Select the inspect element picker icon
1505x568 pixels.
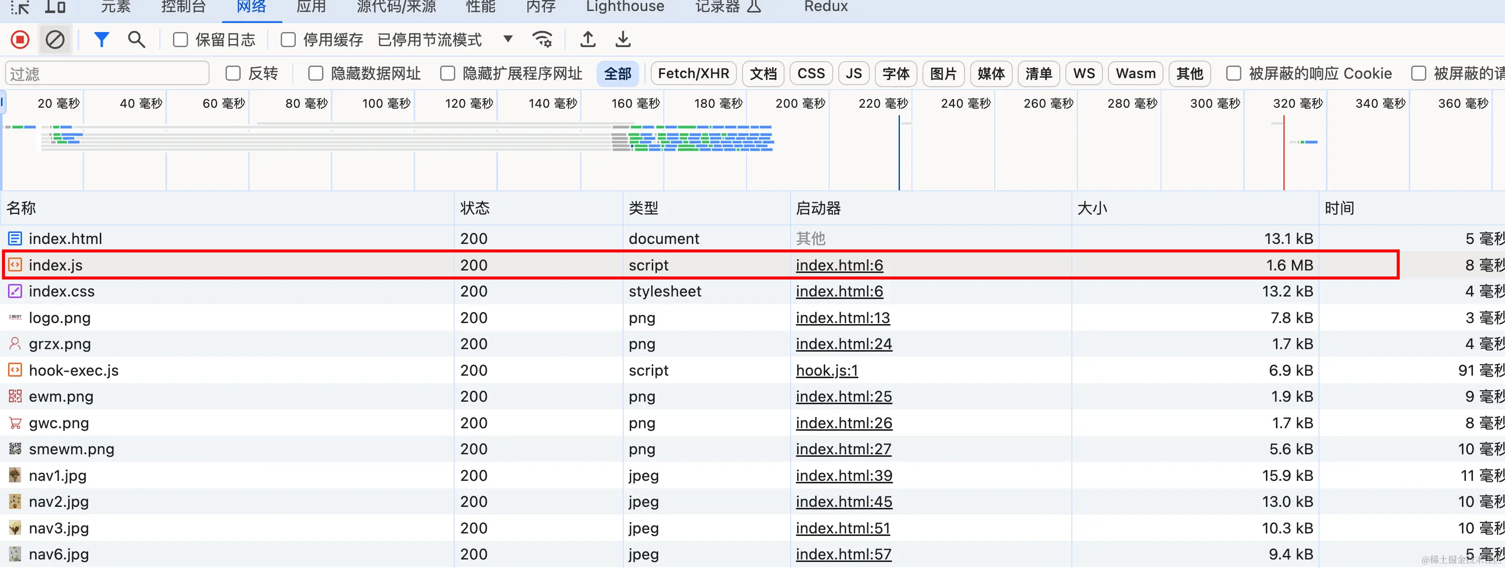pos(19,7)
